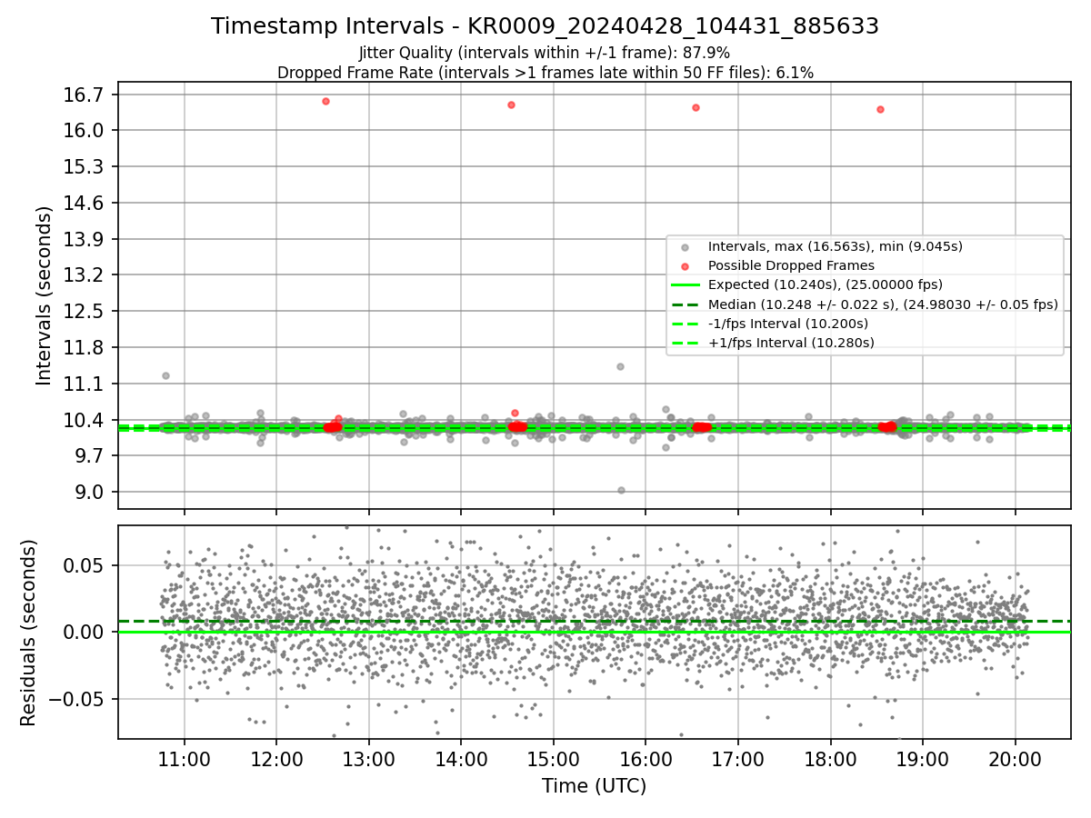
Task: Click the red dropped-frame point near 12:30 at 16.5s
Action: coord(325,101)
